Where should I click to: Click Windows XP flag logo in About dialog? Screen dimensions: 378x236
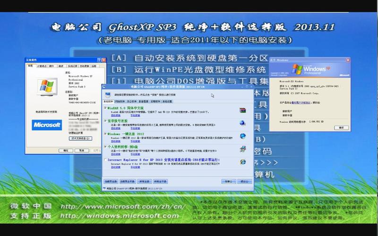297,69
